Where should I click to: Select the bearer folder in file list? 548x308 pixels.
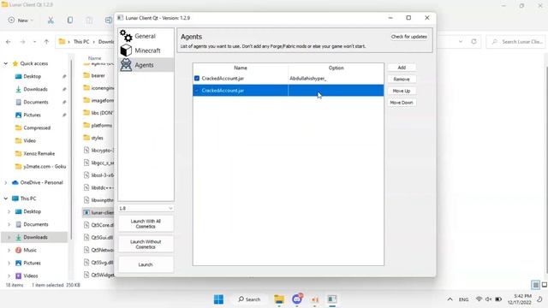pos(98,75)
